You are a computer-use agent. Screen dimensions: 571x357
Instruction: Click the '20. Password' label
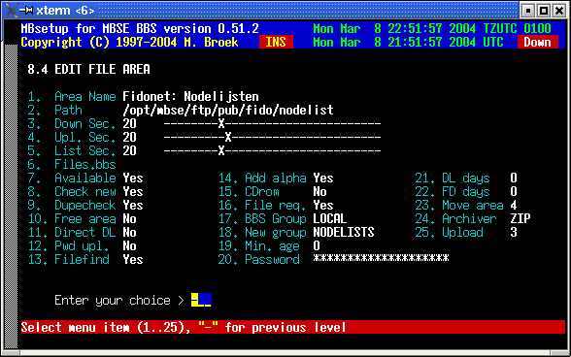(259, 260)
